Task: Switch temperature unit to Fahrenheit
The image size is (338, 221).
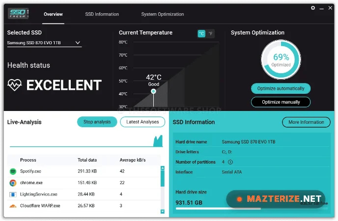Action: click(x=210, y=33)
